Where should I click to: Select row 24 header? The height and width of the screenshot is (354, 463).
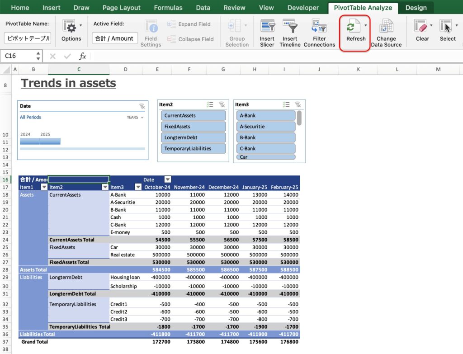(x=5, y=240)
